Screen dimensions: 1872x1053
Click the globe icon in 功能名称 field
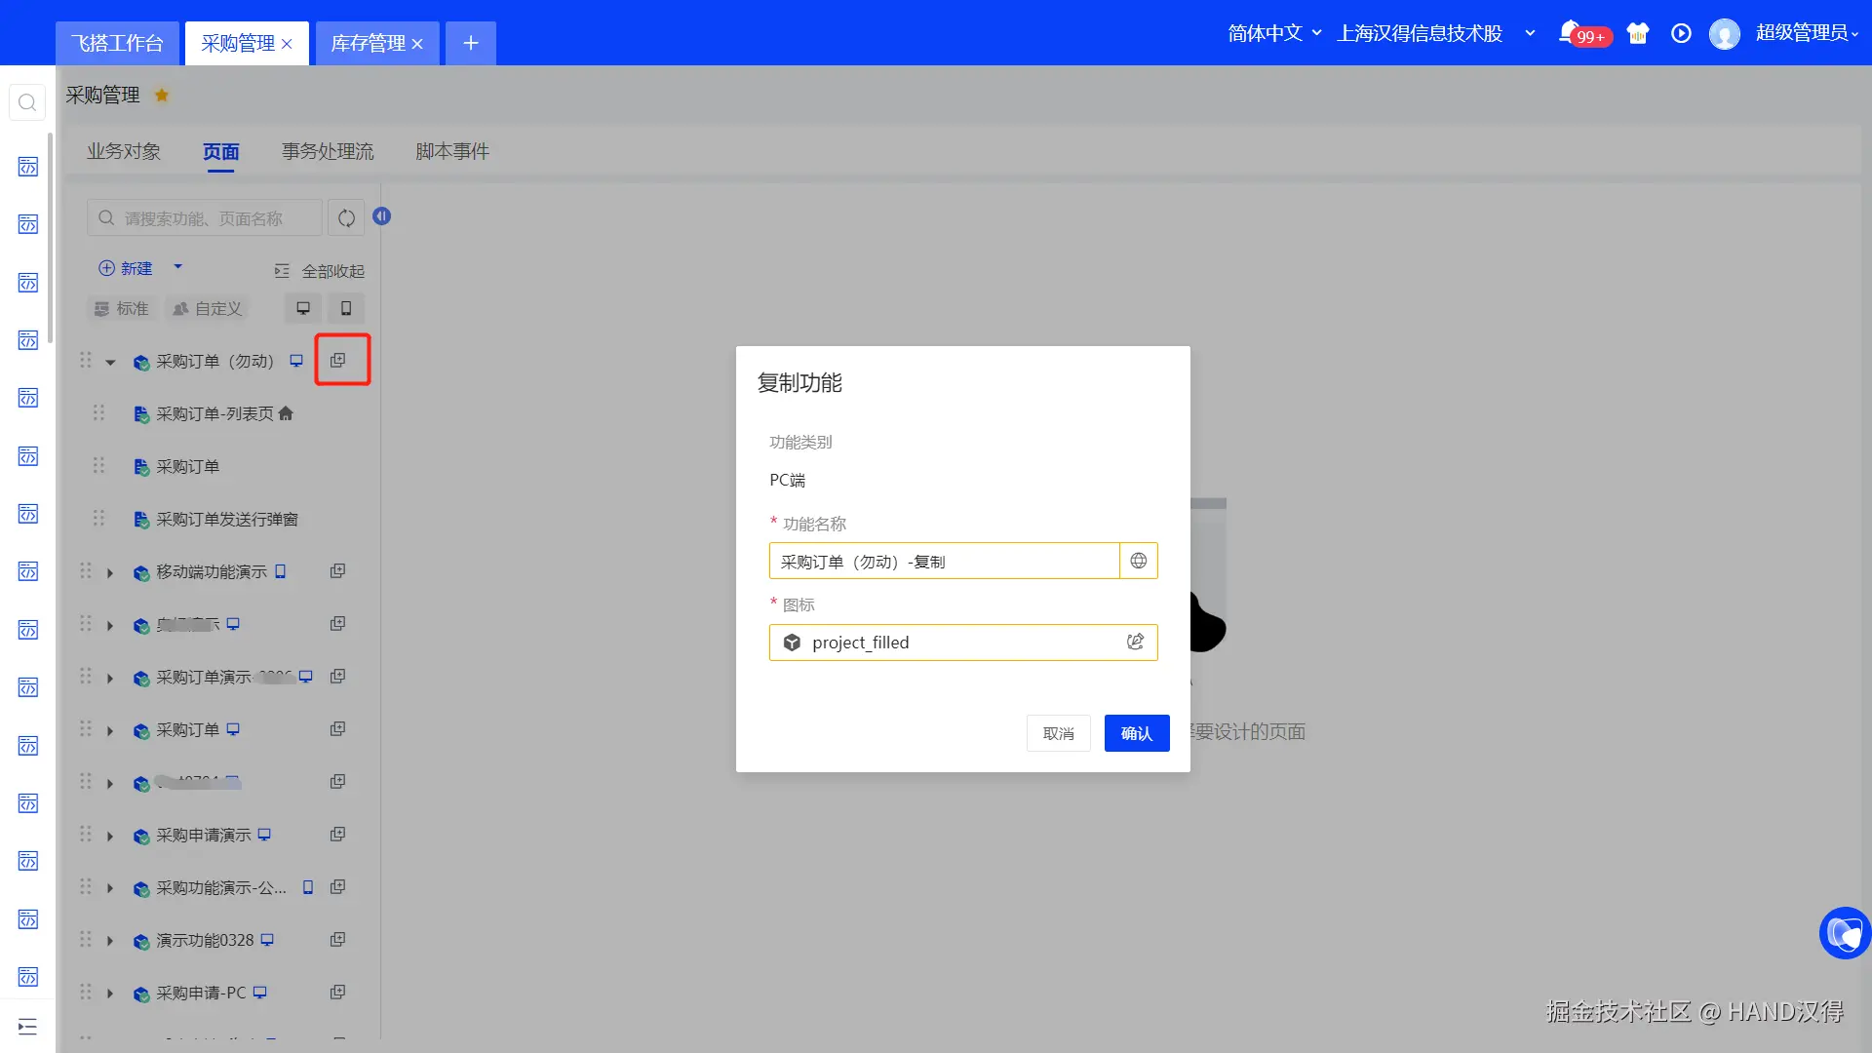click(1138, 561)
